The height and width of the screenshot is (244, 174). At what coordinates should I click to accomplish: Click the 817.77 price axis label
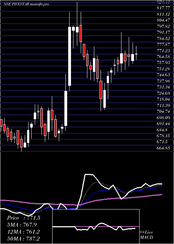pyautogui.click(x=163, y=8)
